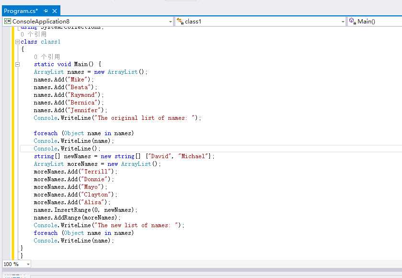The height and width of the screenshot is (278, 402).
Task: Click the C# project icon beside ConsoleApplication8
Action: tap(8, 21)
